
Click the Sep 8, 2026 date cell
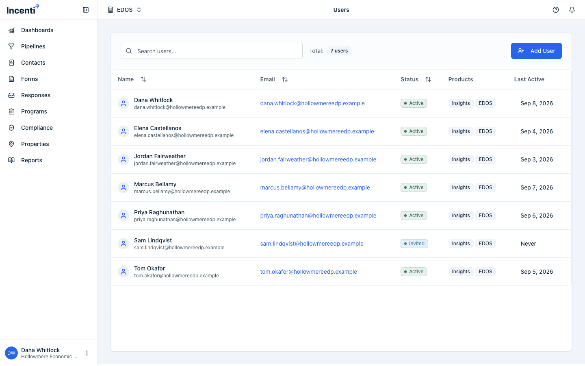coord(537,103)
